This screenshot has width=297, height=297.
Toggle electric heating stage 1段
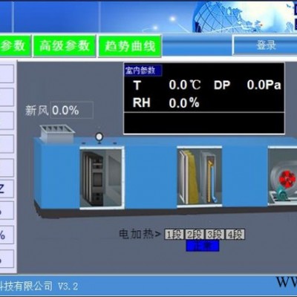(174, 234)
